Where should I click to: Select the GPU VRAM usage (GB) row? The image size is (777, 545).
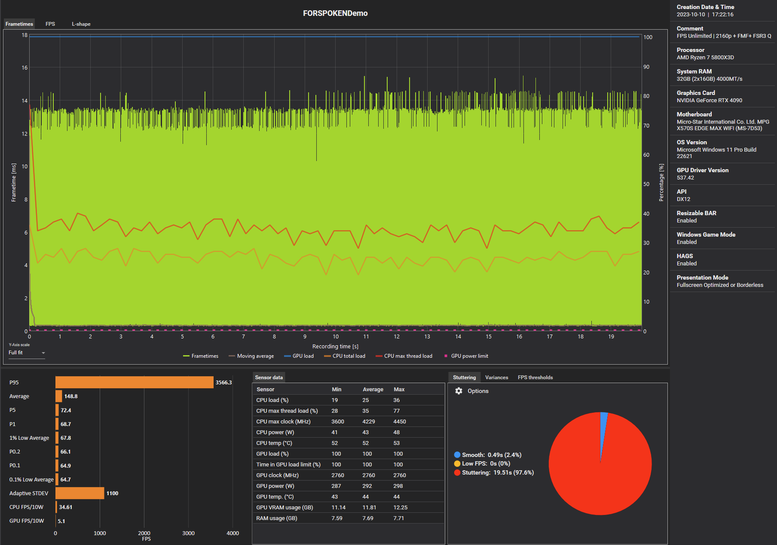[348, 507]
